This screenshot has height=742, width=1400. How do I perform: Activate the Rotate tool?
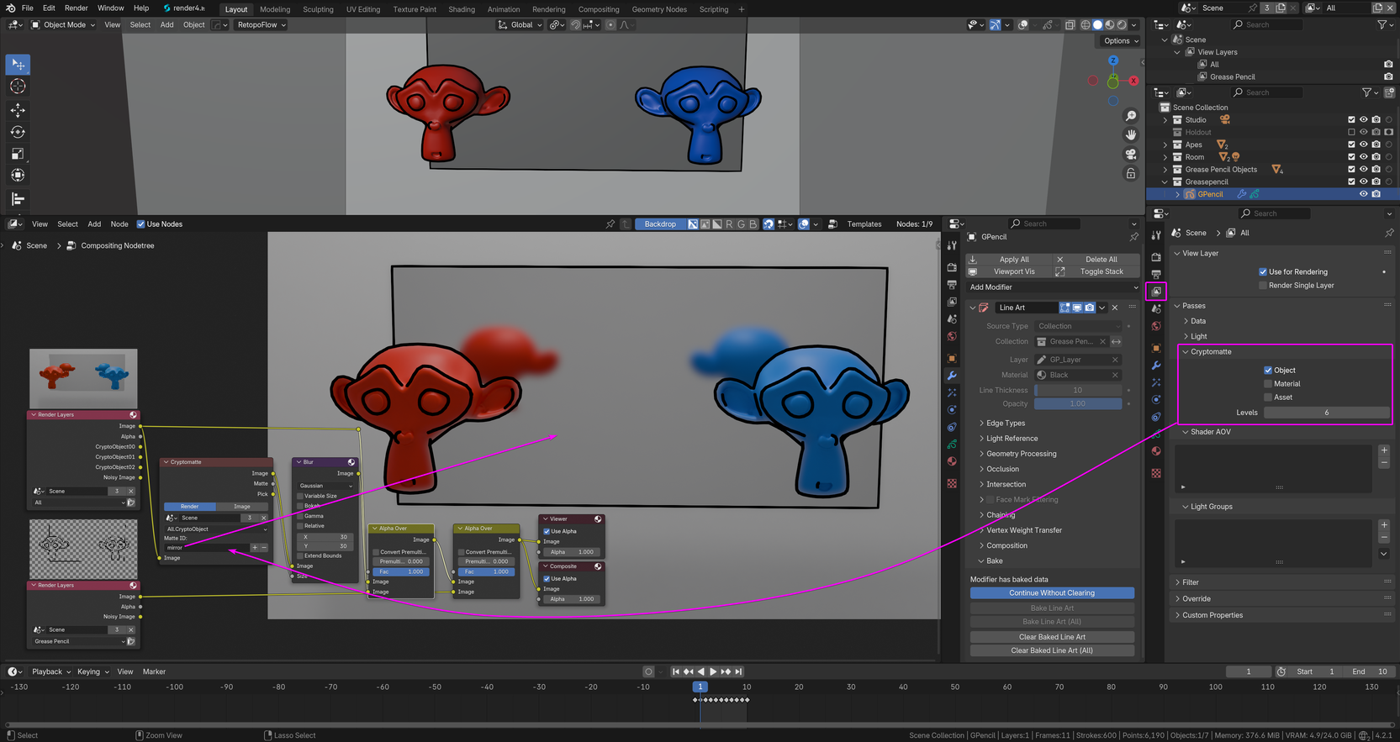tap(18, 132)
